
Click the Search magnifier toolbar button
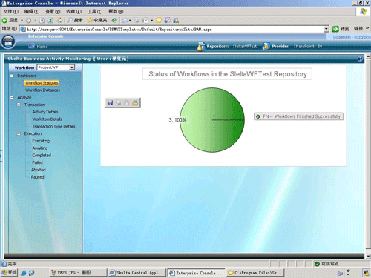(x=75, y=20)
